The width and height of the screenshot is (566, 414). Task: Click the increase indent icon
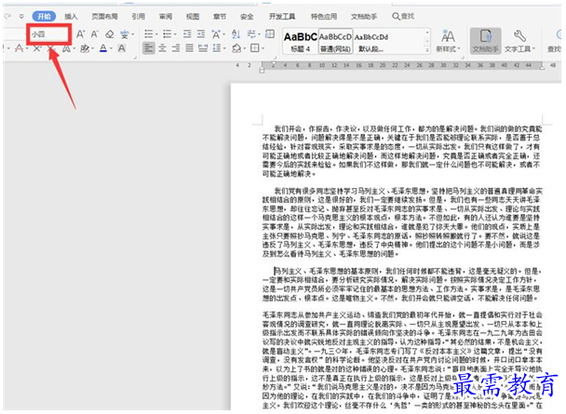coord(201,33)
